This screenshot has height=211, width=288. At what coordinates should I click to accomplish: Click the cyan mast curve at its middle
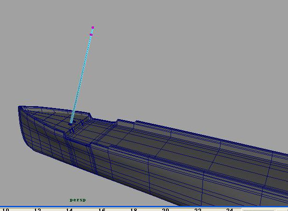82,76
